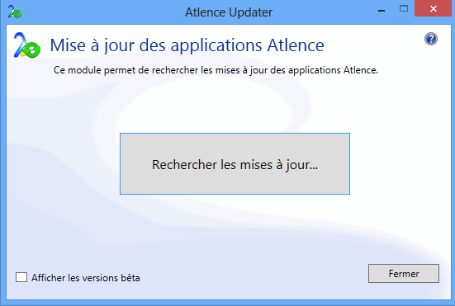Viewport: 455px width, 306px height.
Task: Tick the beta versions checkbox square
Action: click(21, 277)
